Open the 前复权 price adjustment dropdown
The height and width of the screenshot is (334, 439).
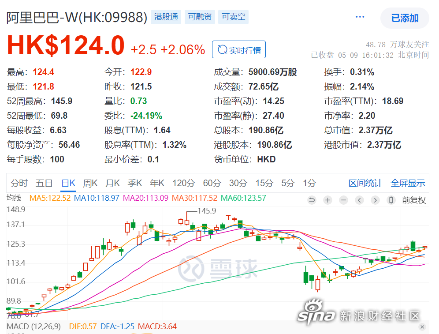[x=414, y=200]
